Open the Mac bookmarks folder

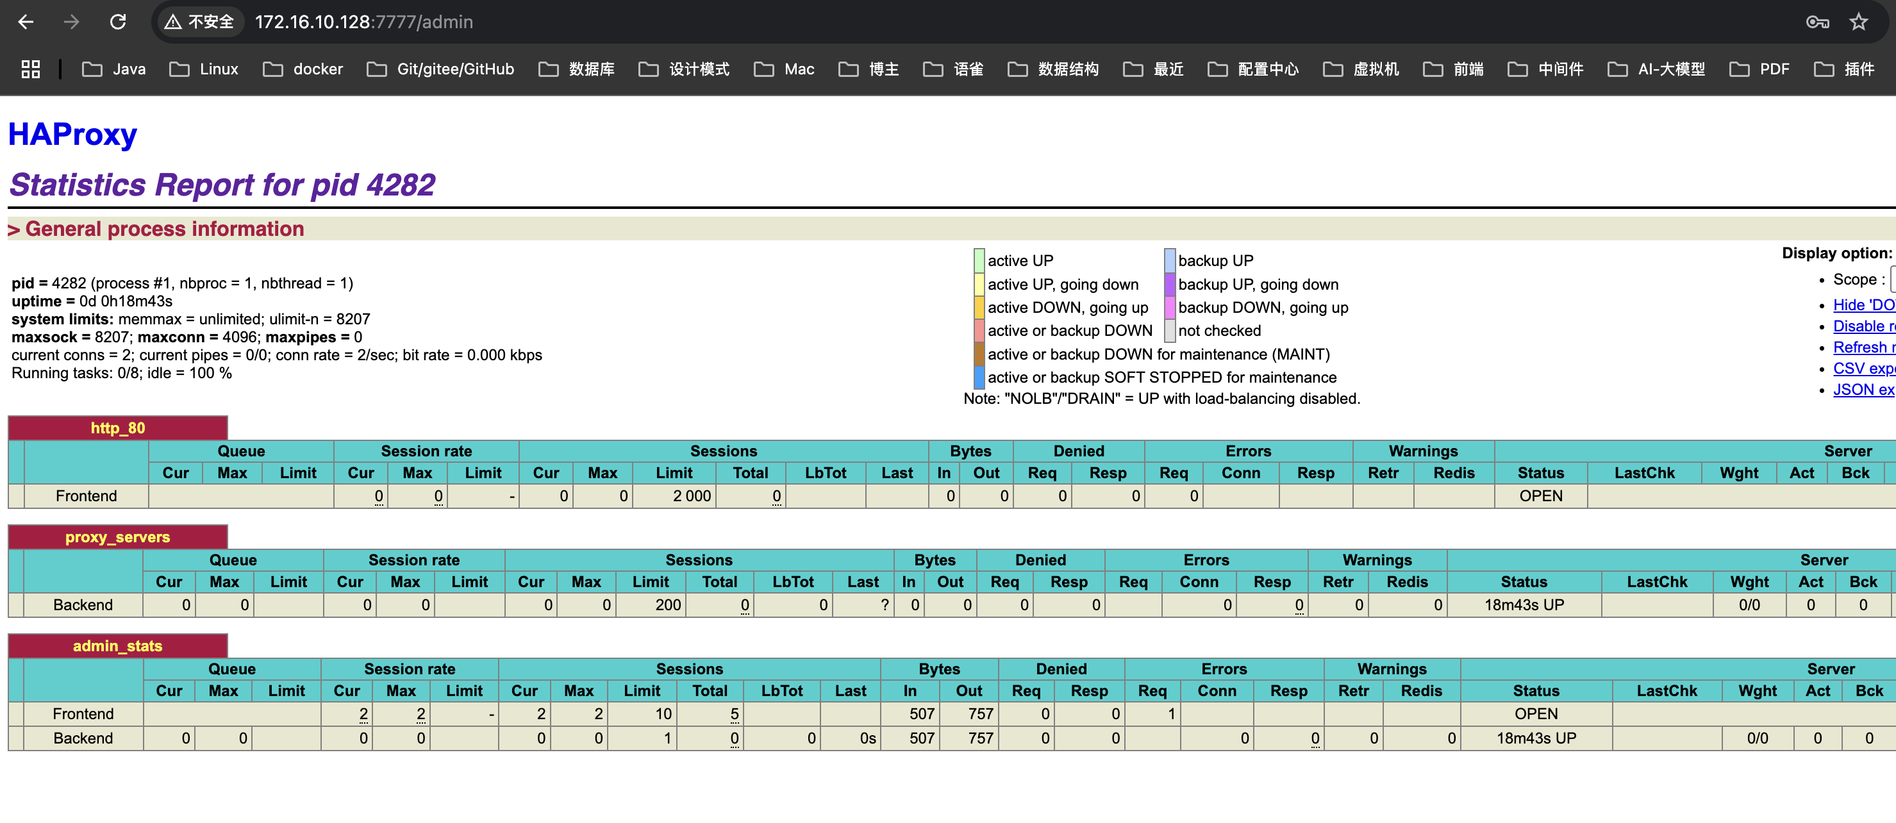click(784, 69)
